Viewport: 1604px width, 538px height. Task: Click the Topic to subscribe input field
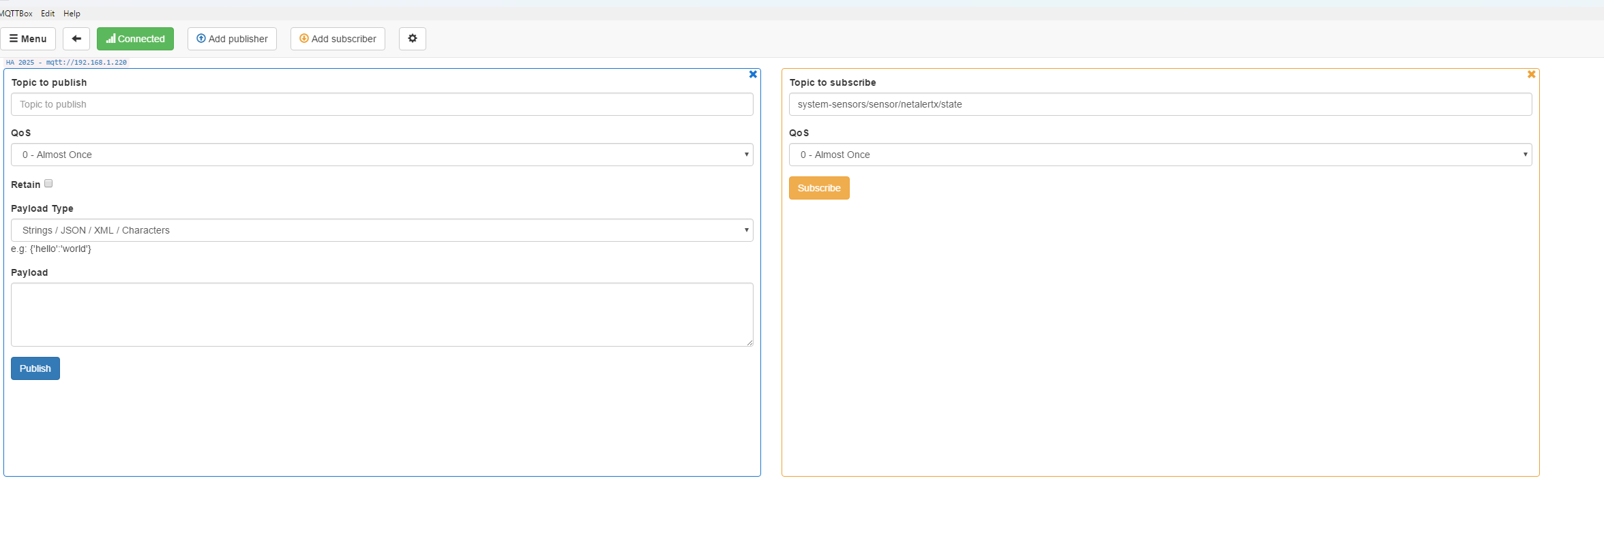[x=1160, y=104]
